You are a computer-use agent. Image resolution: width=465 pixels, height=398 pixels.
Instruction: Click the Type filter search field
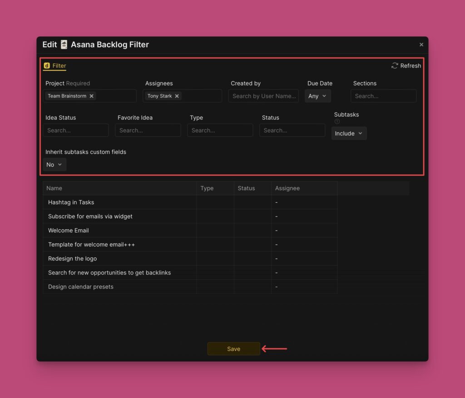point(220,130)
